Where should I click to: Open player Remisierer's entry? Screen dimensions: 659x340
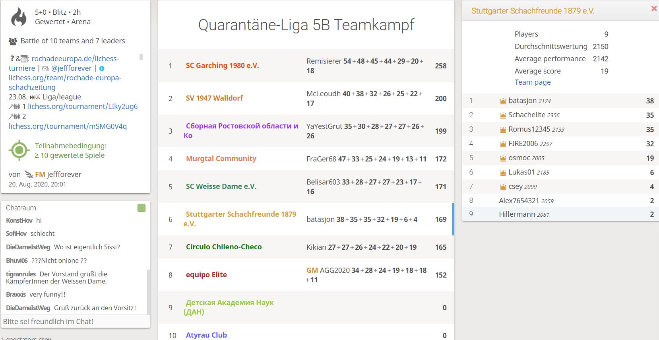pyautogui.click(x=324, y=61)
